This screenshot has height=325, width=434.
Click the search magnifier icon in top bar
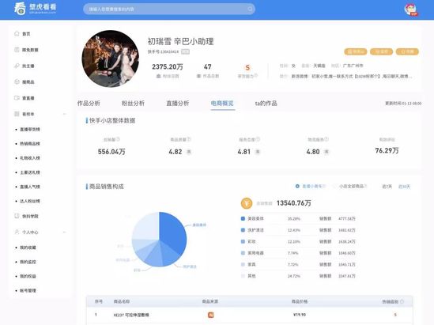coord(250,9)
